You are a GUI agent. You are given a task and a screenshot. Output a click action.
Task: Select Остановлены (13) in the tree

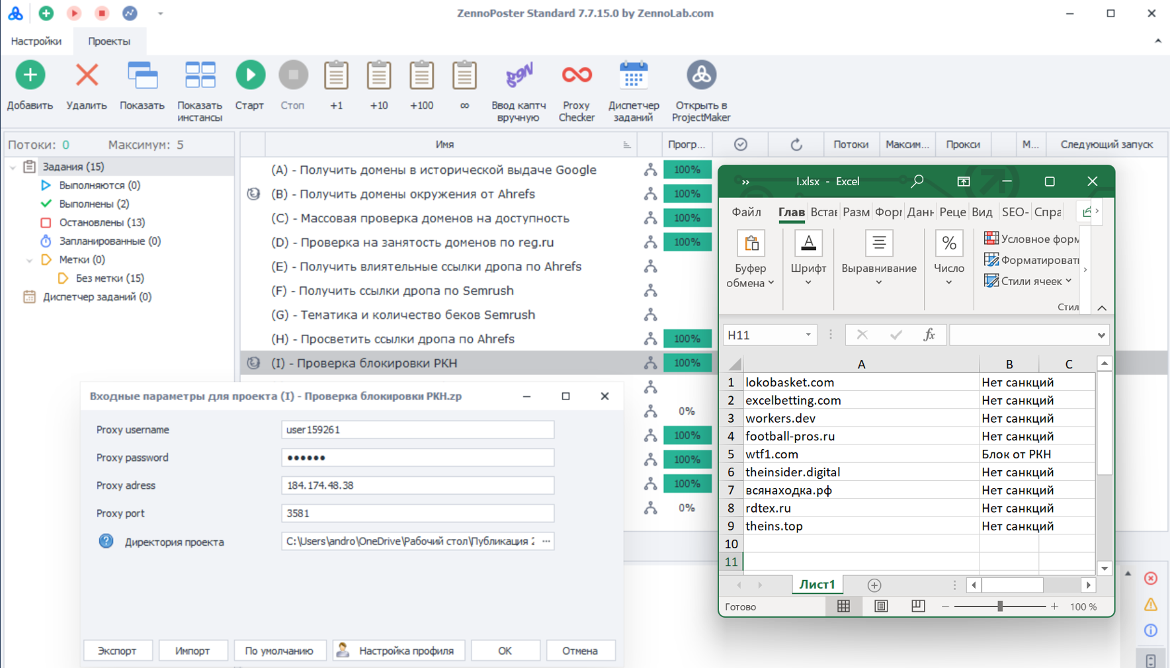102,222
